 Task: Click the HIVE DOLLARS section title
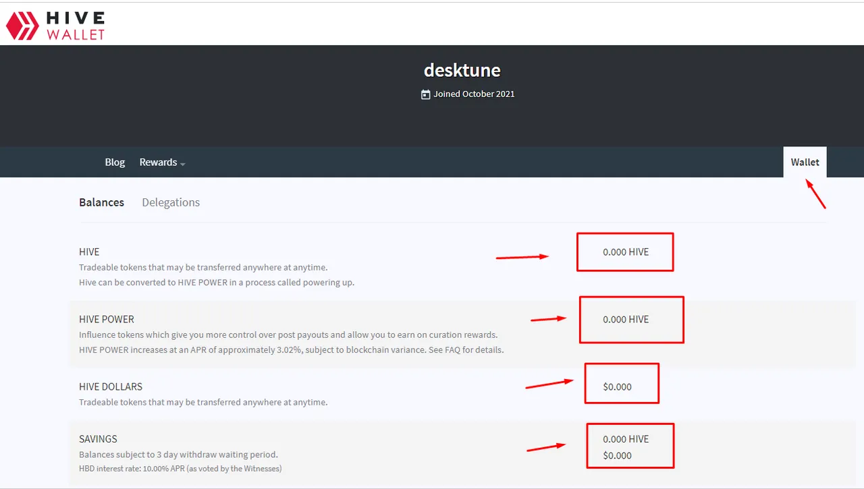(x=111, y=386)
